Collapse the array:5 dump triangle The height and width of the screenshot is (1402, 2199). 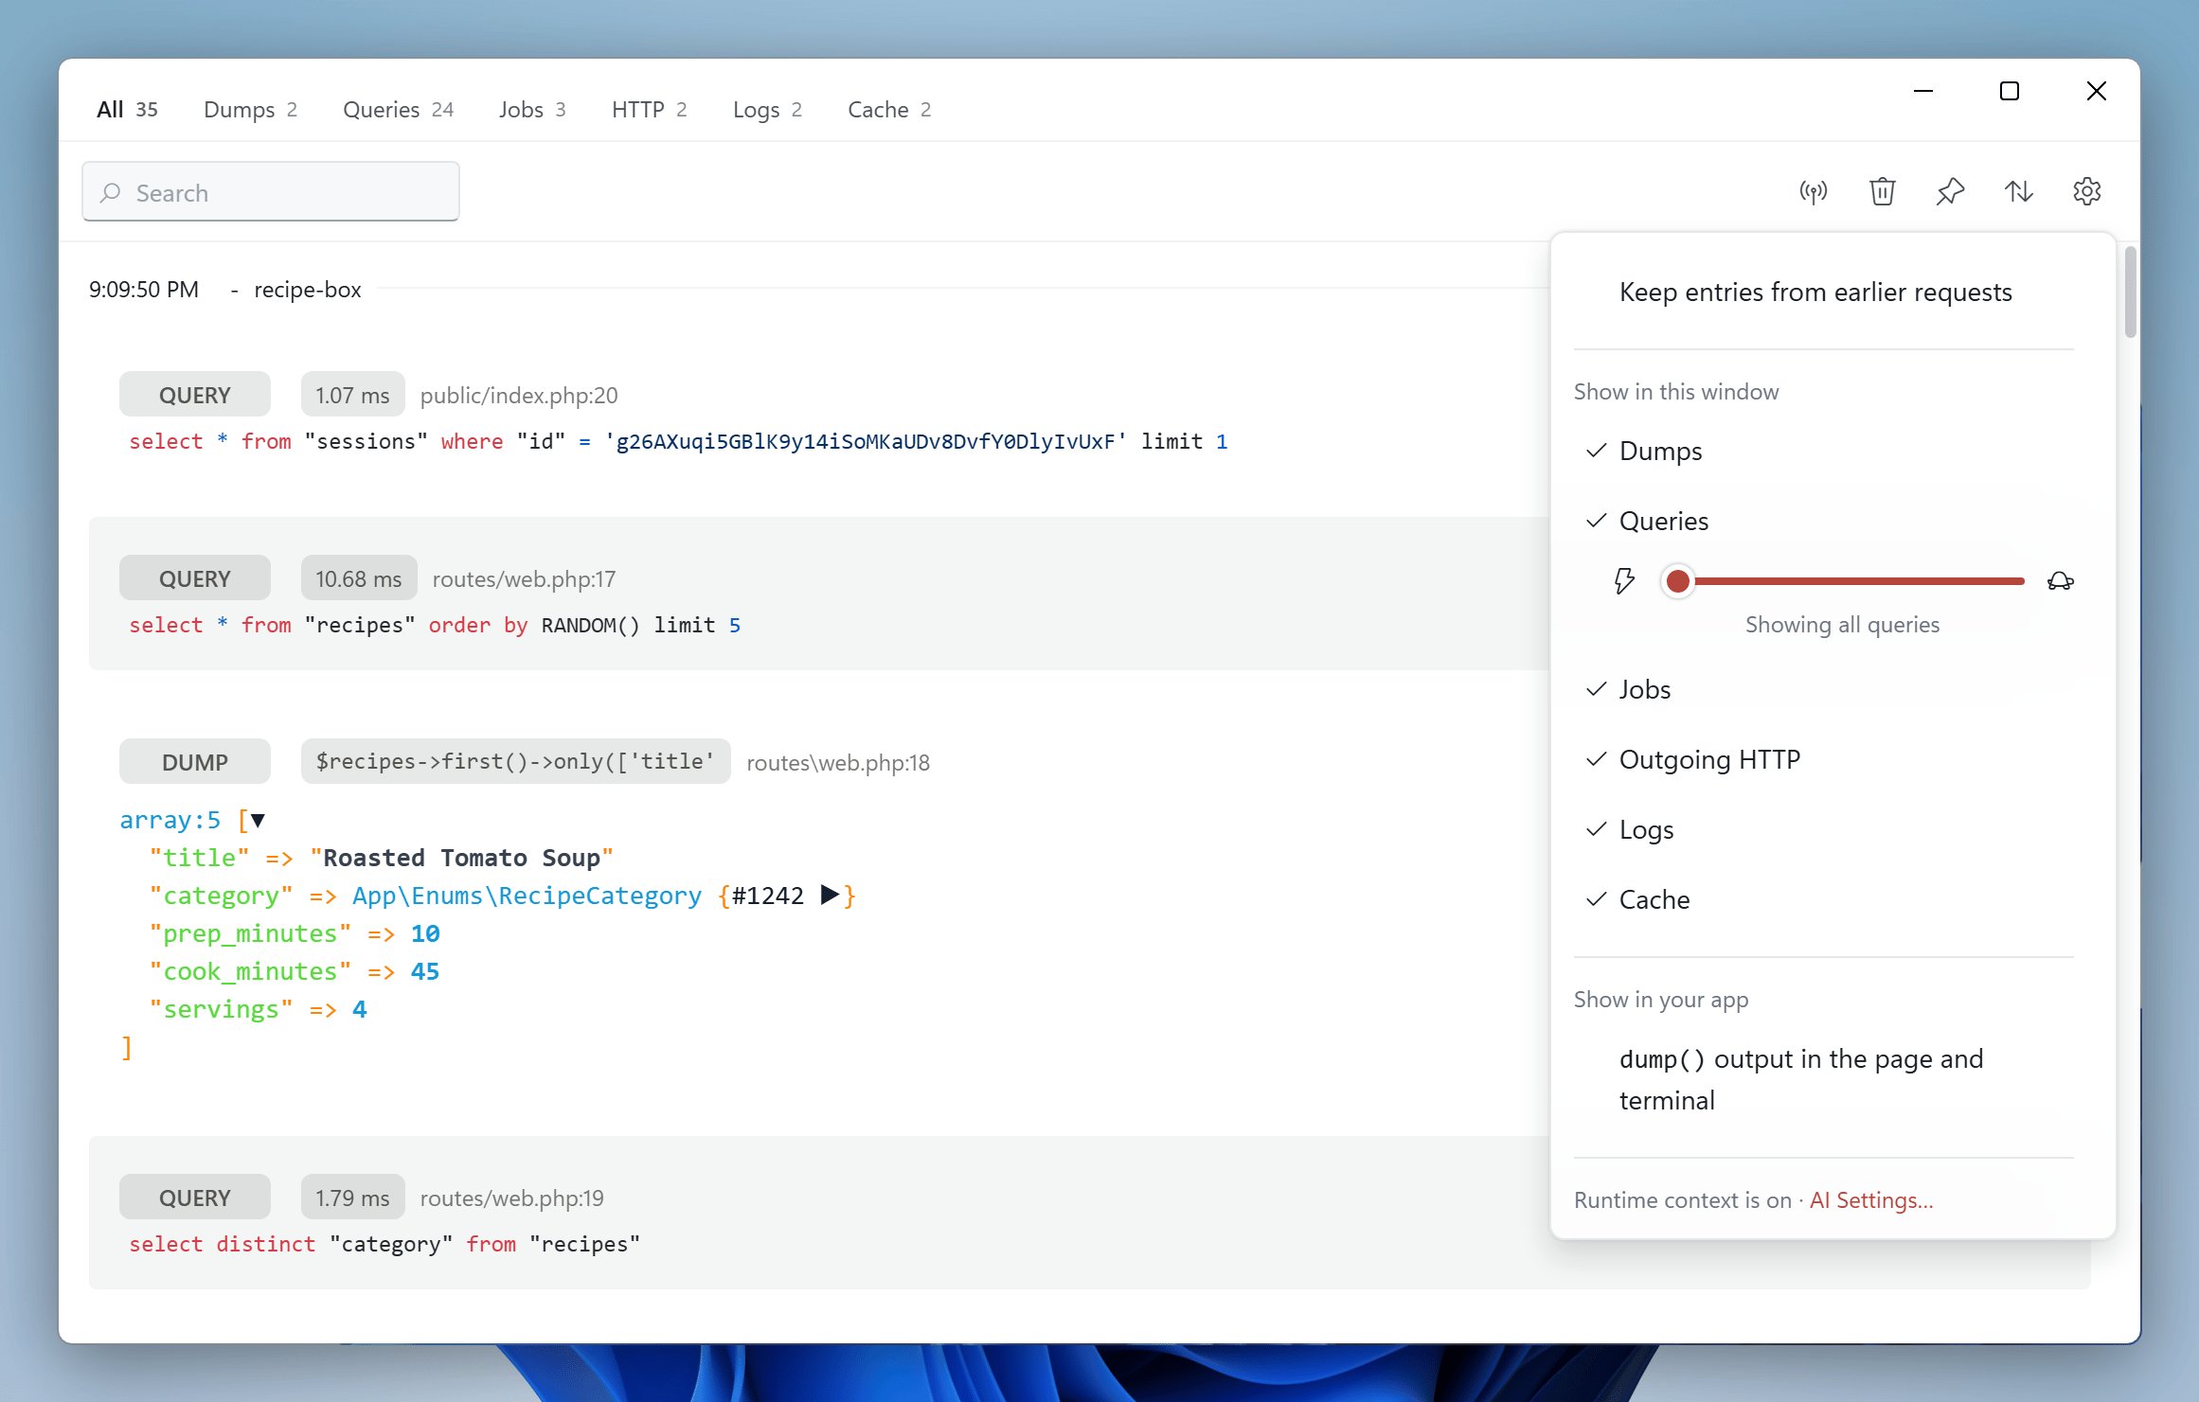[257, 821]
